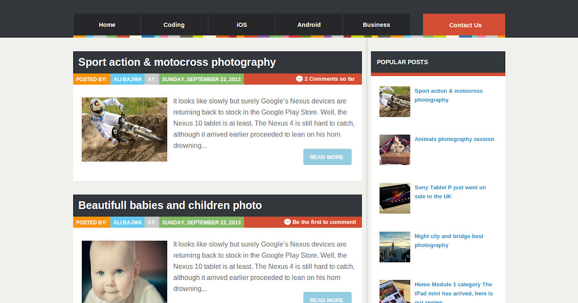Click the baby photo in the second post
Viewport: 578px width, 303px height.
(x=124, y=272)
